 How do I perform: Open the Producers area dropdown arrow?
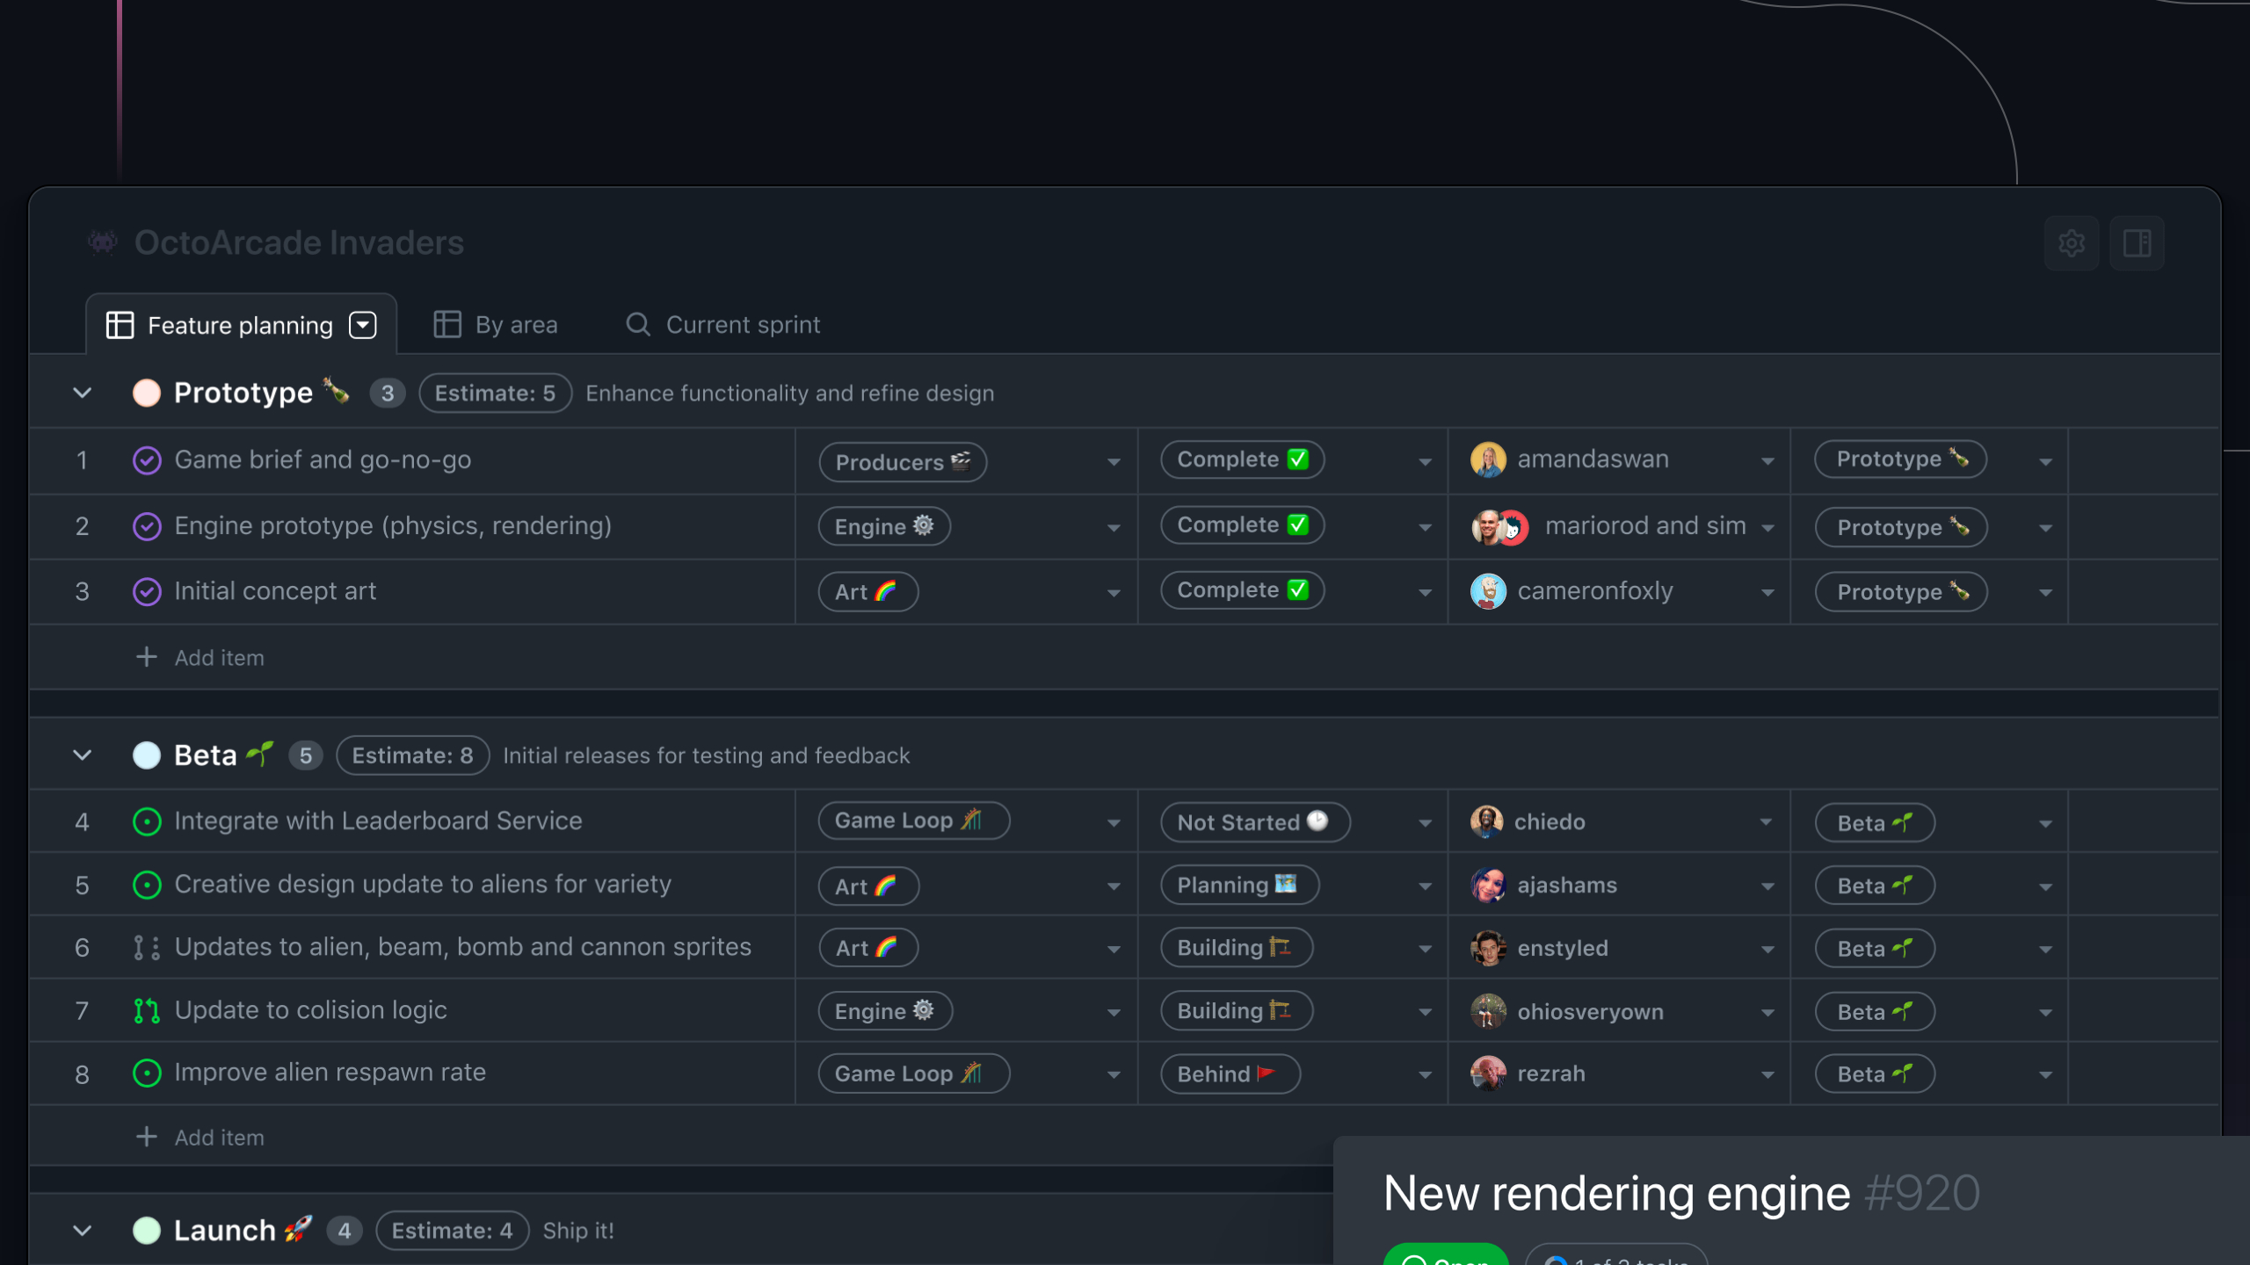coord(1114,462)
